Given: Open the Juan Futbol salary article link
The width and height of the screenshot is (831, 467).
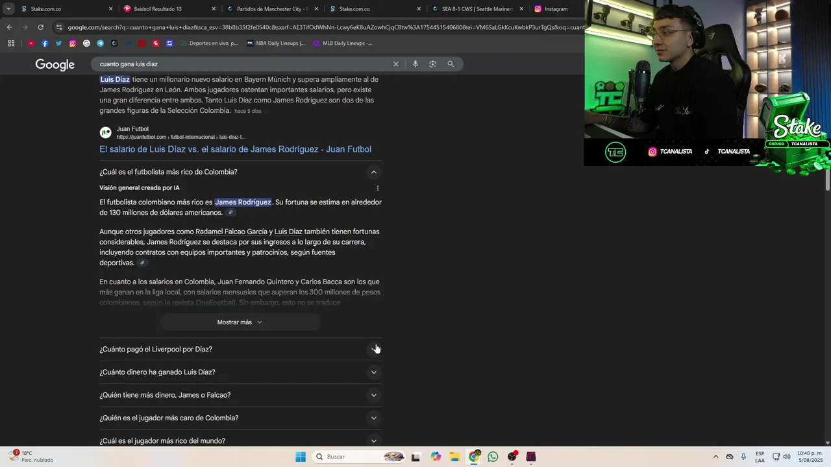Looking at the screenshot, I should pyautogui.click(x=235, y=149).
